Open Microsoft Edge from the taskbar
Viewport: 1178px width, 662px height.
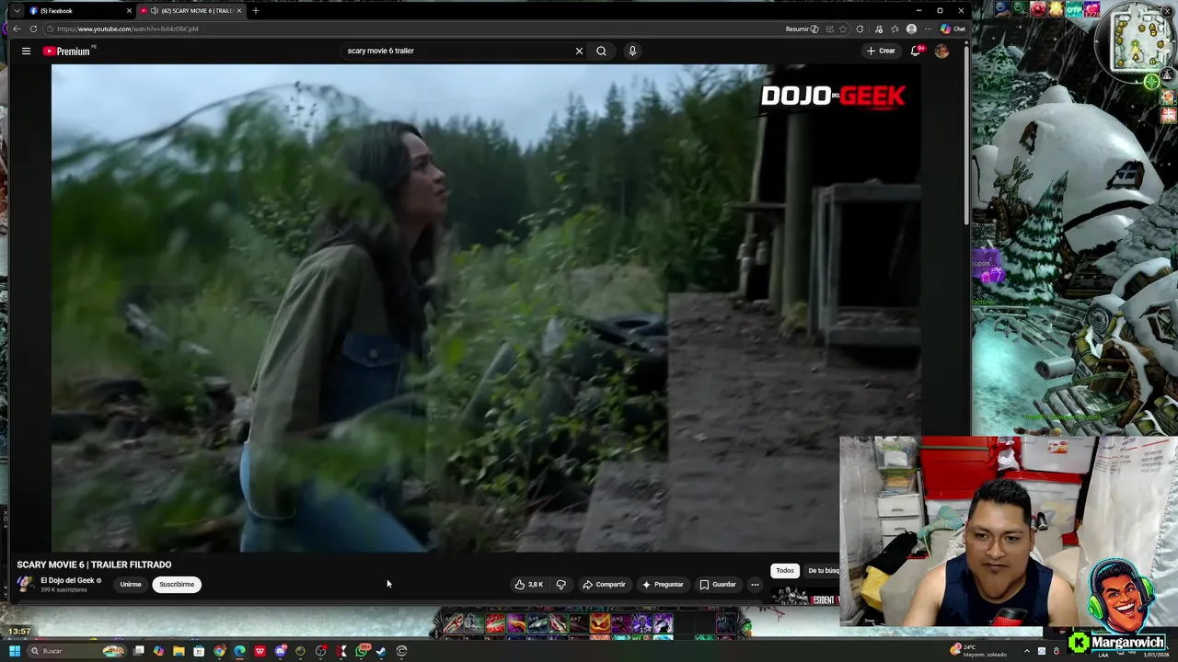(239, 651)
